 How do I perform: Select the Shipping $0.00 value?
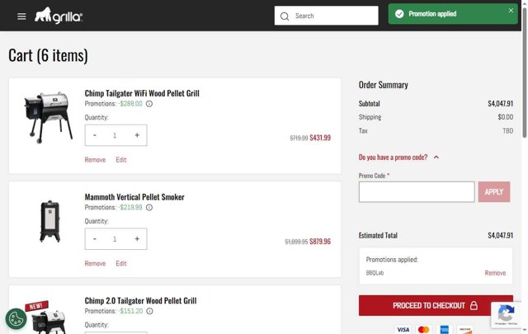pyautogui.click(x=506, y=117)
